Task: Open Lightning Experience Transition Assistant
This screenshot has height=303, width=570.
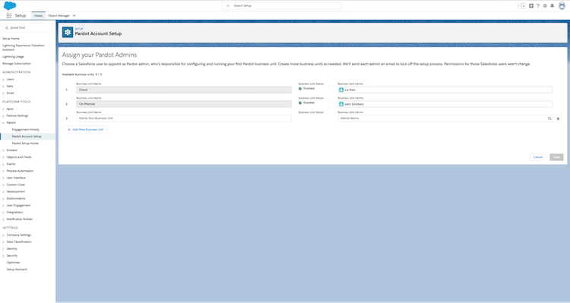Action: 24,47
